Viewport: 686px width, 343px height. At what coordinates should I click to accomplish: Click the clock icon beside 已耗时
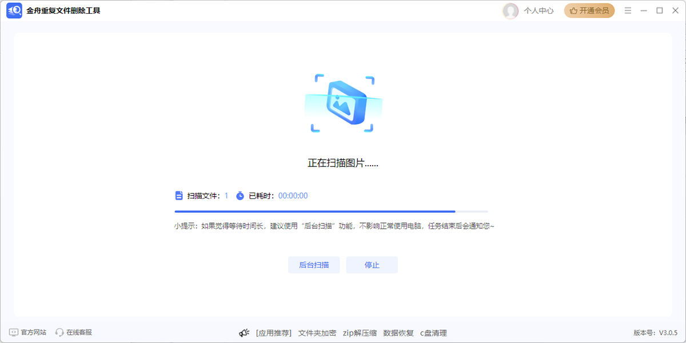tap(240, 195)
